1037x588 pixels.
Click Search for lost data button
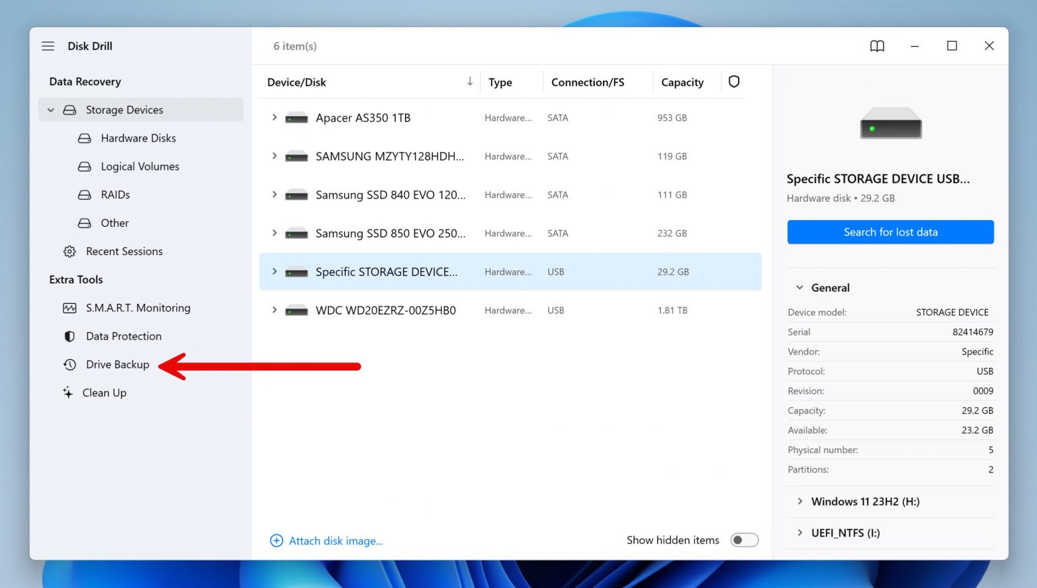(890, 232)
